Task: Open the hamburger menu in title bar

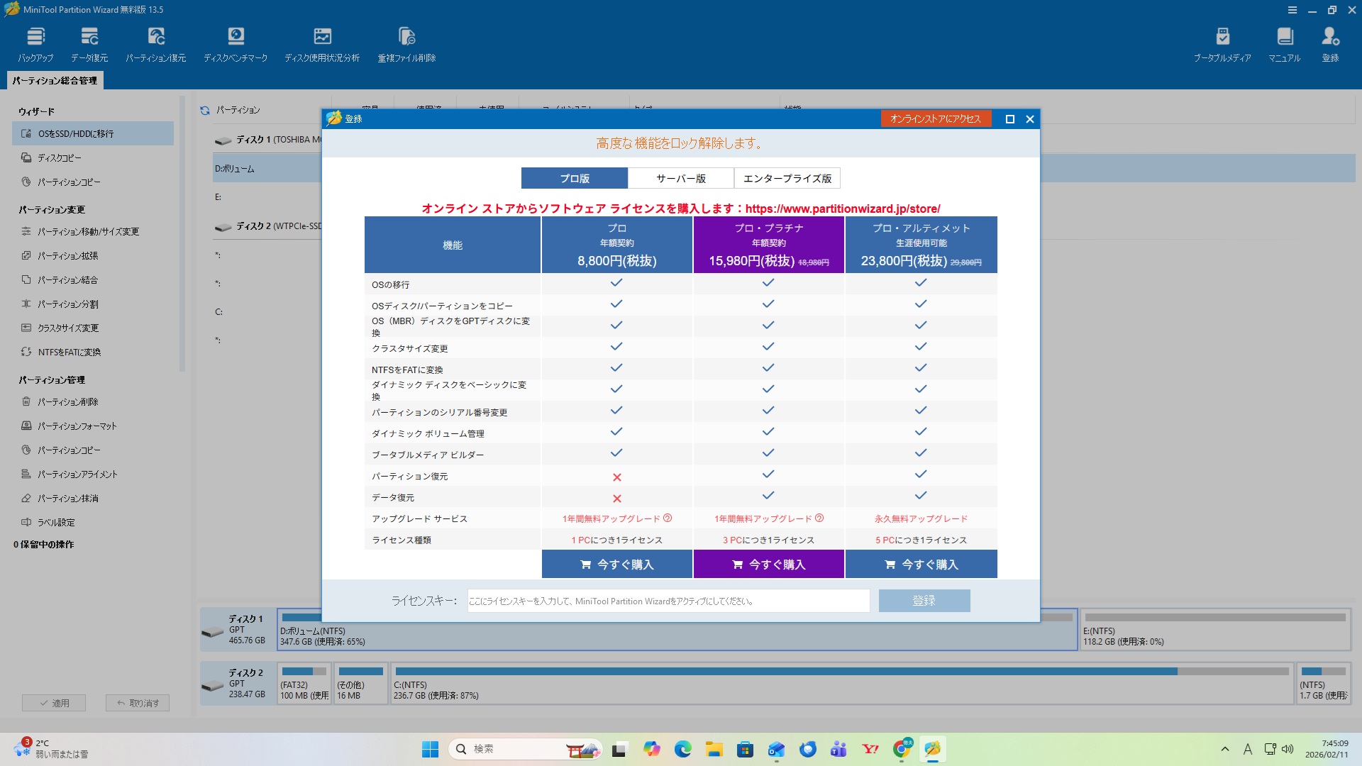Action: (1292, 10)
